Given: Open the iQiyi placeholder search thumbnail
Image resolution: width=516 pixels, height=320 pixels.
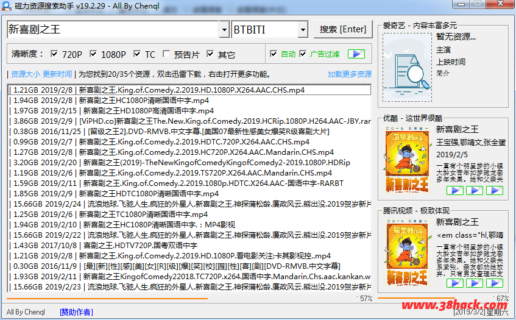Looking at the screenshot, I should 407,67.
